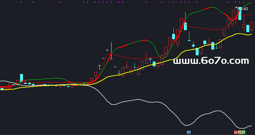Click the green 跌 icon
This screenshot has width=255, height=135.
tap(244, 132)
